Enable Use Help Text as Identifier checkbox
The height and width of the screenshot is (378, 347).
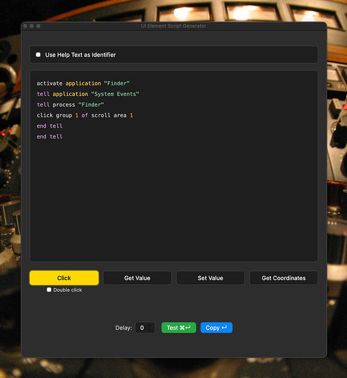[38, 55]
